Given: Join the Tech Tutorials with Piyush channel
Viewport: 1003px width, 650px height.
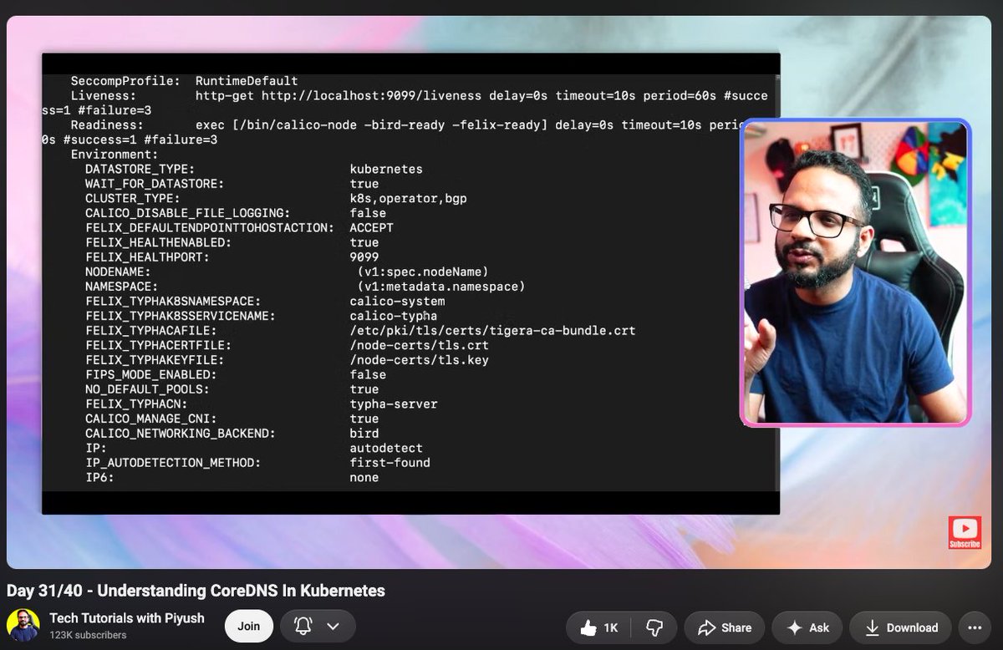Looking at the screenshot, I should [x=248, y=626].
